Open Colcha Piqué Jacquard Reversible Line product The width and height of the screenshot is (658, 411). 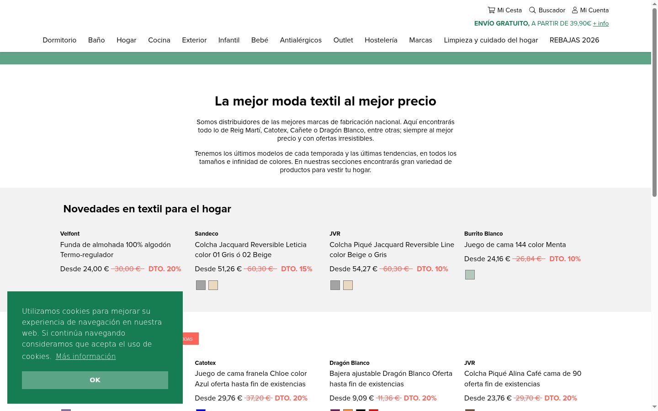(x=392, y=250)
